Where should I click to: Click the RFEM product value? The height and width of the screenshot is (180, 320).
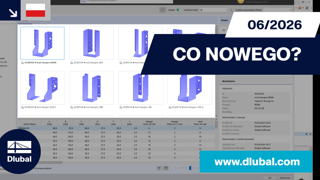(257, 105)
